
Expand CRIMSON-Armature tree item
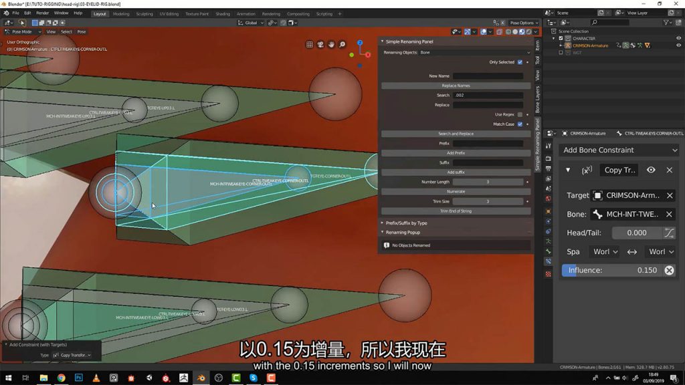click(561, 45)
